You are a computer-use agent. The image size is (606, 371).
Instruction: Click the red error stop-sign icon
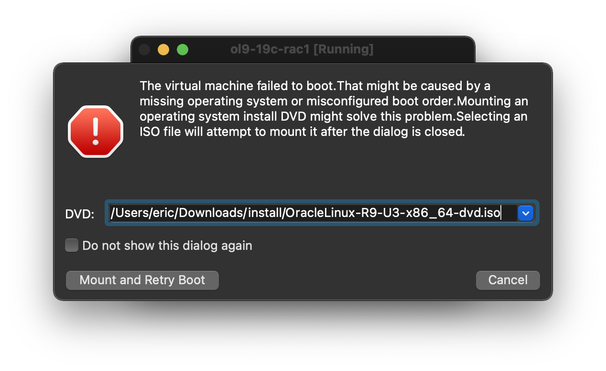(x=96, y=132)
